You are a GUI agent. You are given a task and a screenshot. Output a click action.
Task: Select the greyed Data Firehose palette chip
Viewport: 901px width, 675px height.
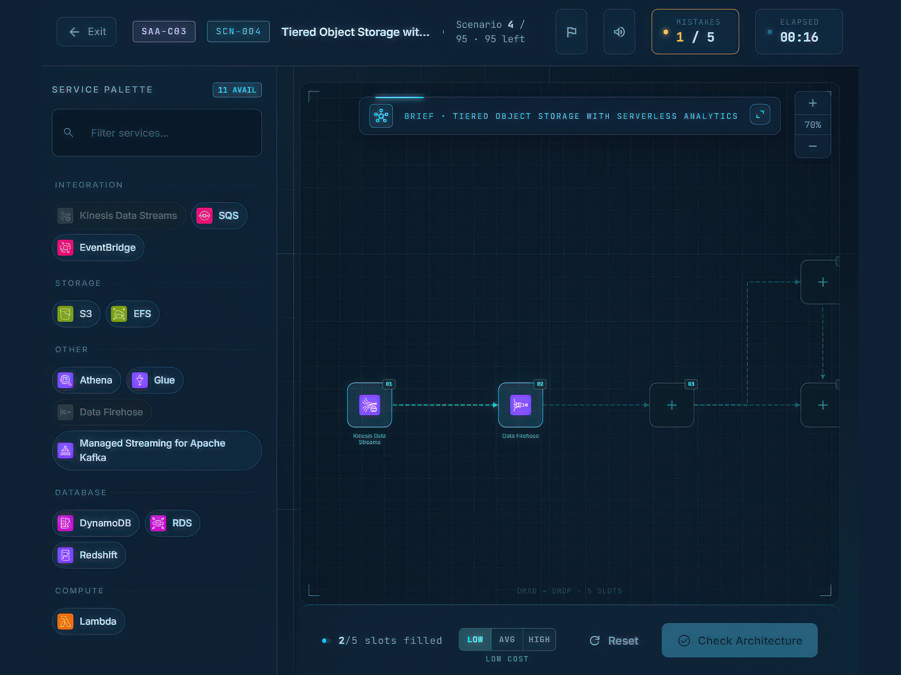pos(102,412)
